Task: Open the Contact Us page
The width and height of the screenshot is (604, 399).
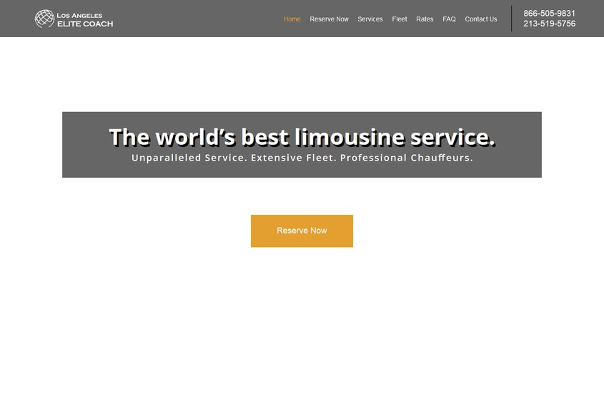Action: (x=481, y=19)
